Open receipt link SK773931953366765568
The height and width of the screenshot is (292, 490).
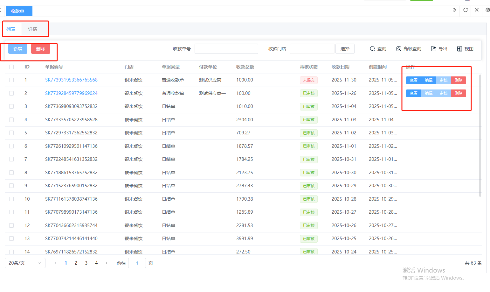pyautogui.click(x=71, y=80)
